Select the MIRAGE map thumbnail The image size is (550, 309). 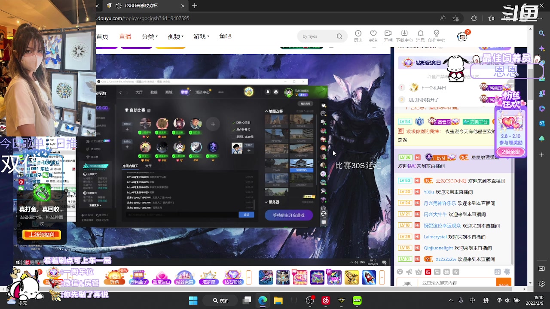(x=301, y=121)
